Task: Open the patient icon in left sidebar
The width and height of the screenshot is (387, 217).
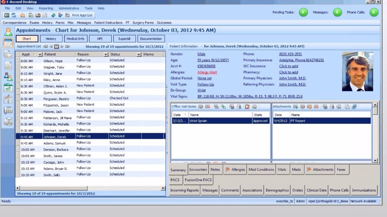Action: (x=8, y=32)
